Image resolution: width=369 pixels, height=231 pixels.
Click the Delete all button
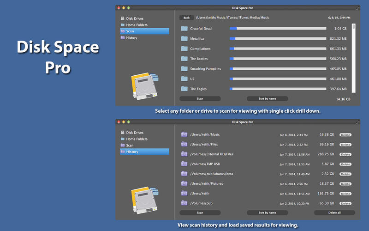[334, 213]
